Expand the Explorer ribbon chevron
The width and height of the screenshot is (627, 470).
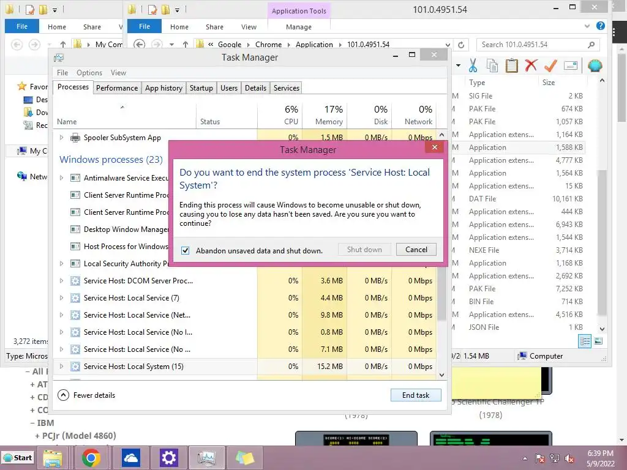click(x=587, y=26)
